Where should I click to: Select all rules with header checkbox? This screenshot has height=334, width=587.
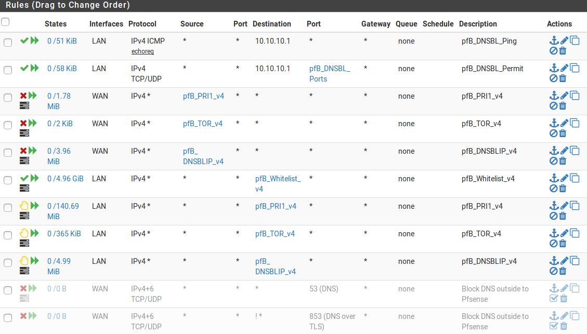point(5,22)
